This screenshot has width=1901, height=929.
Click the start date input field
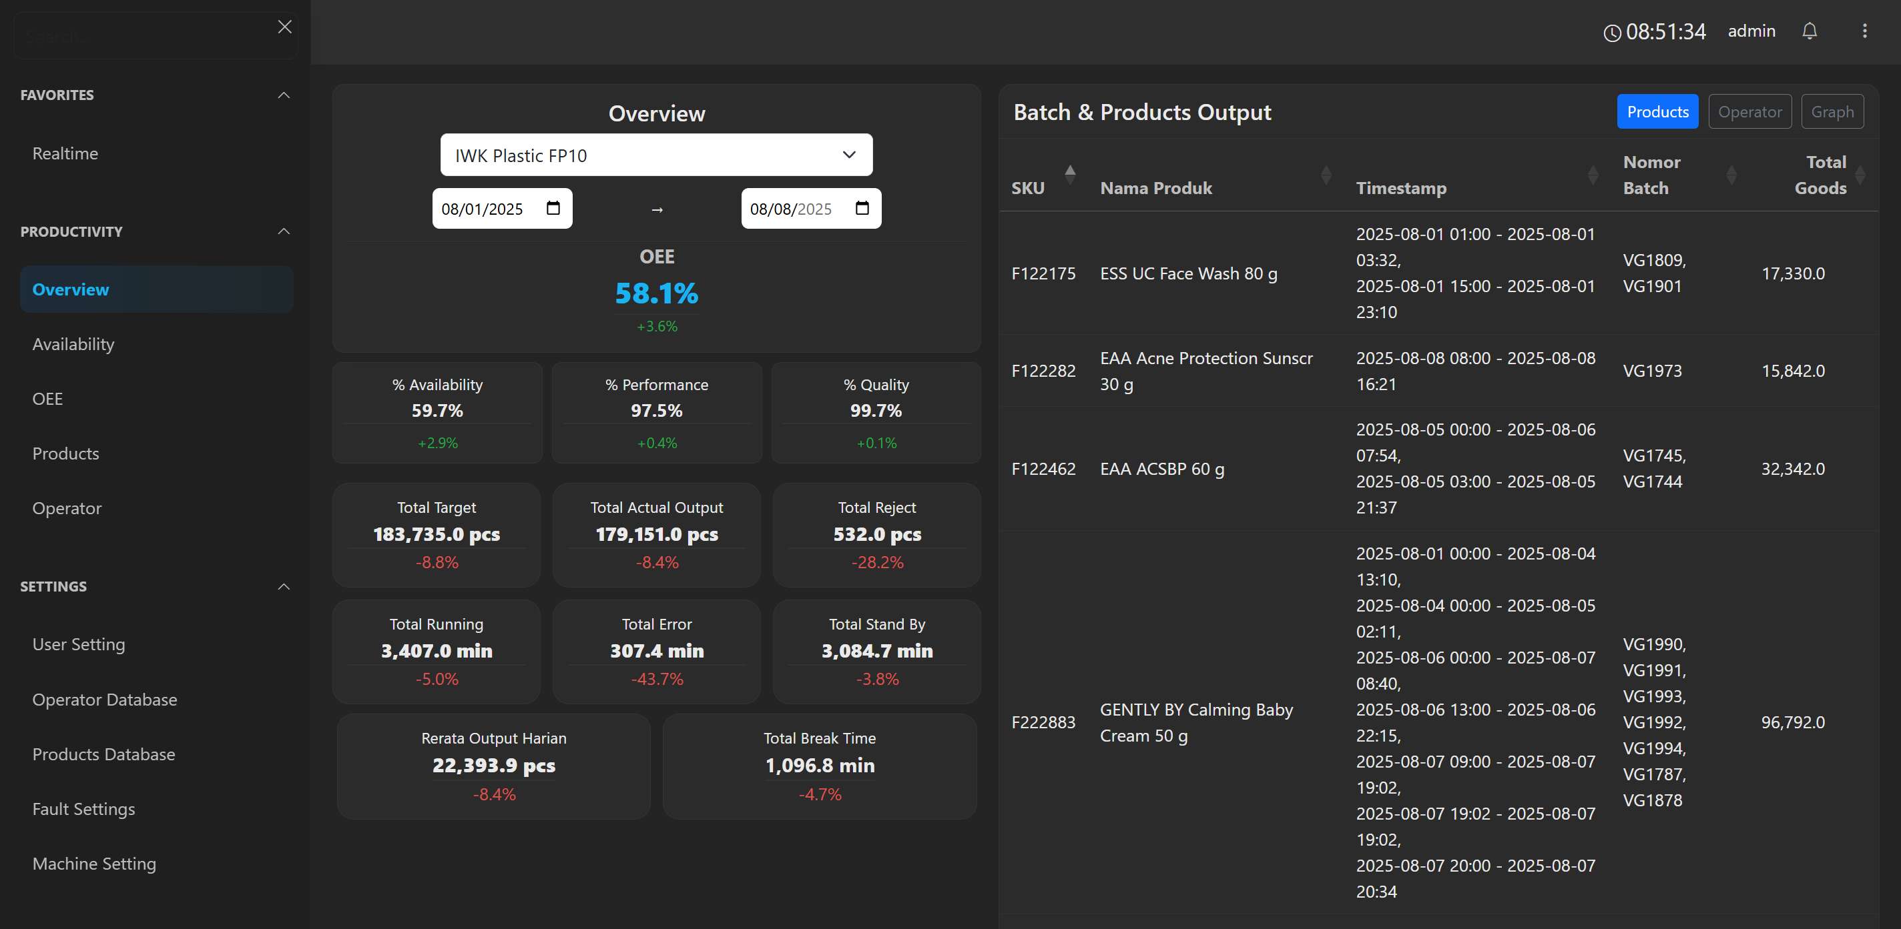point(483,208)
